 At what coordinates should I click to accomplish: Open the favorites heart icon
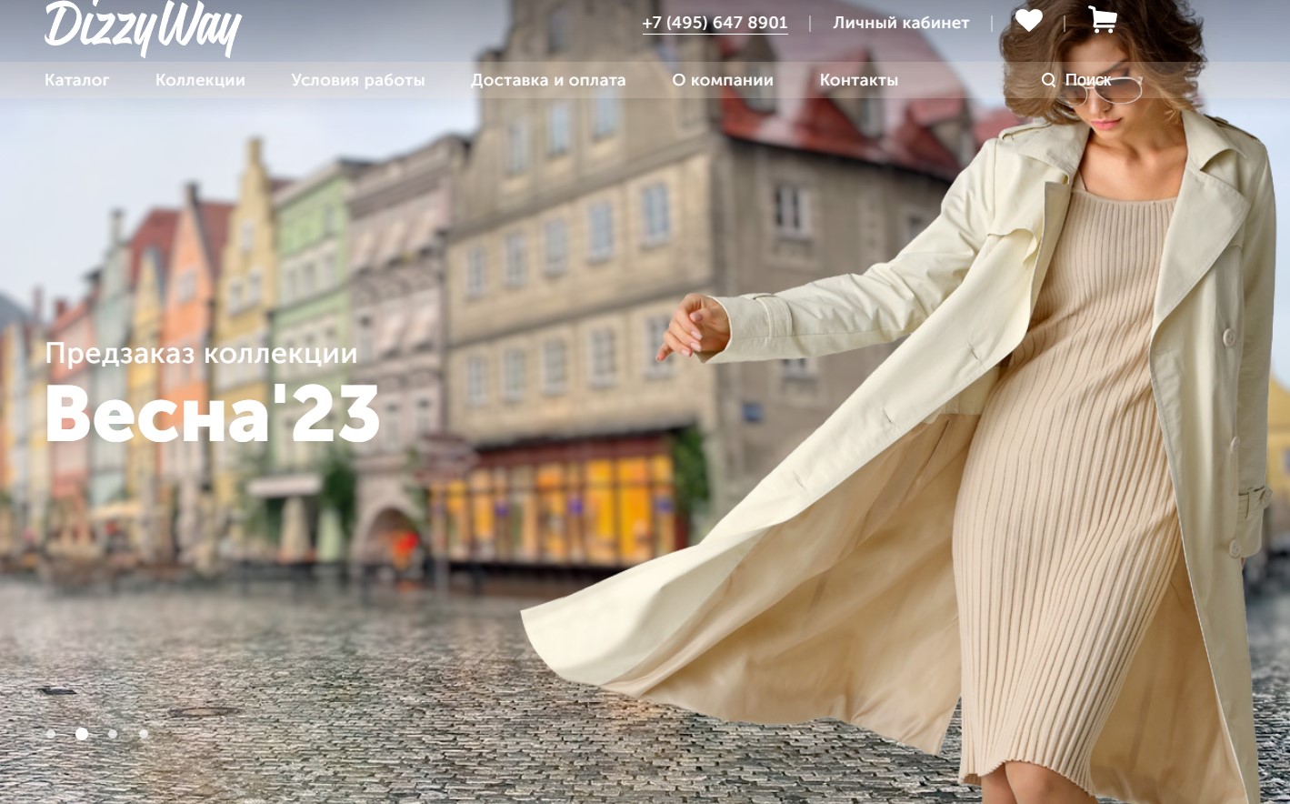[1028, 21]
